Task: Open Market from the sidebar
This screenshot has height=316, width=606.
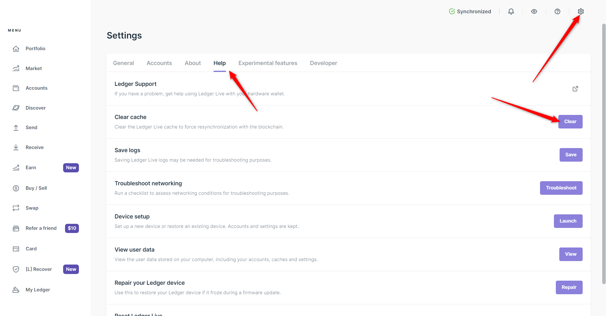Action: pyautogui.click(x=33, y=69)
